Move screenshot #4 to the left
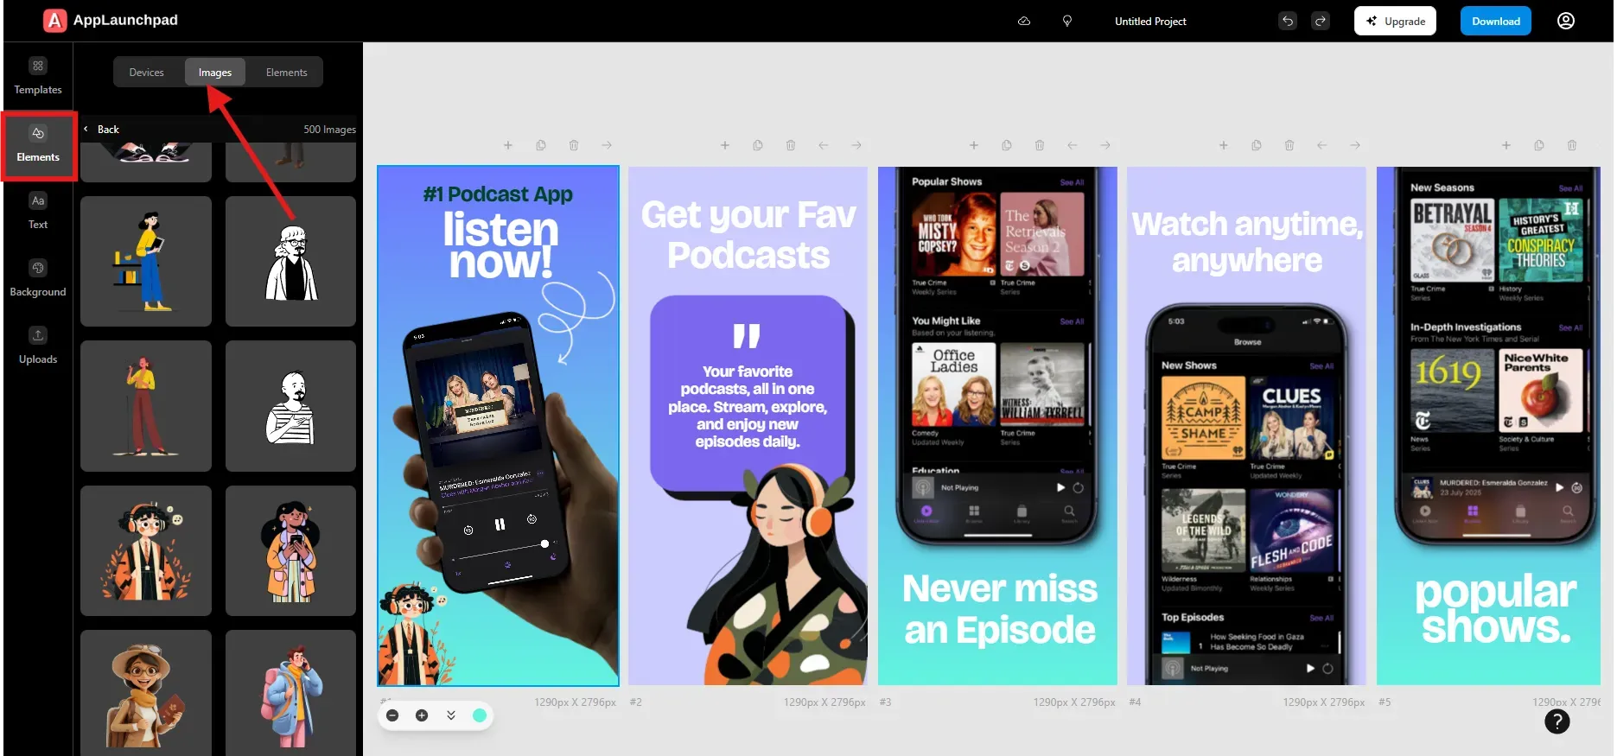Image resolution: width=1617 pixels, height=756 pixels. [1322, 145]
